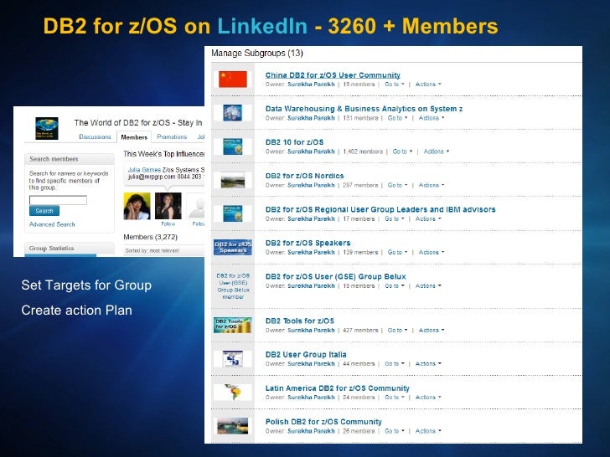The width and height of the screenshot is (610, 457).
Task: Click the influencer photo of woman in dark dress
Action: point(168,206)
